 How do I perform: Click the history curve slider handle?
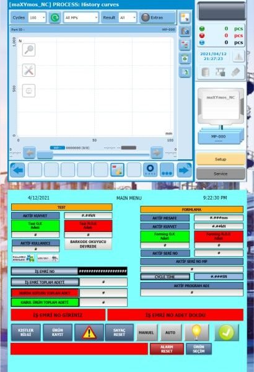point(45,155)
